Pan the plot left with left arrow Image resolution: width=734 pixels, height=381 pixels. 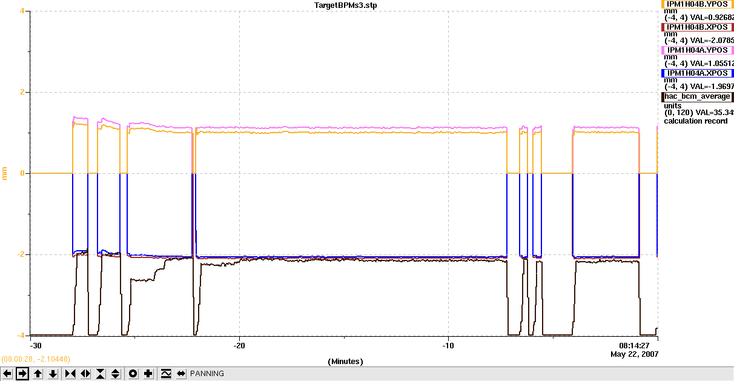[x=7, y=374]
